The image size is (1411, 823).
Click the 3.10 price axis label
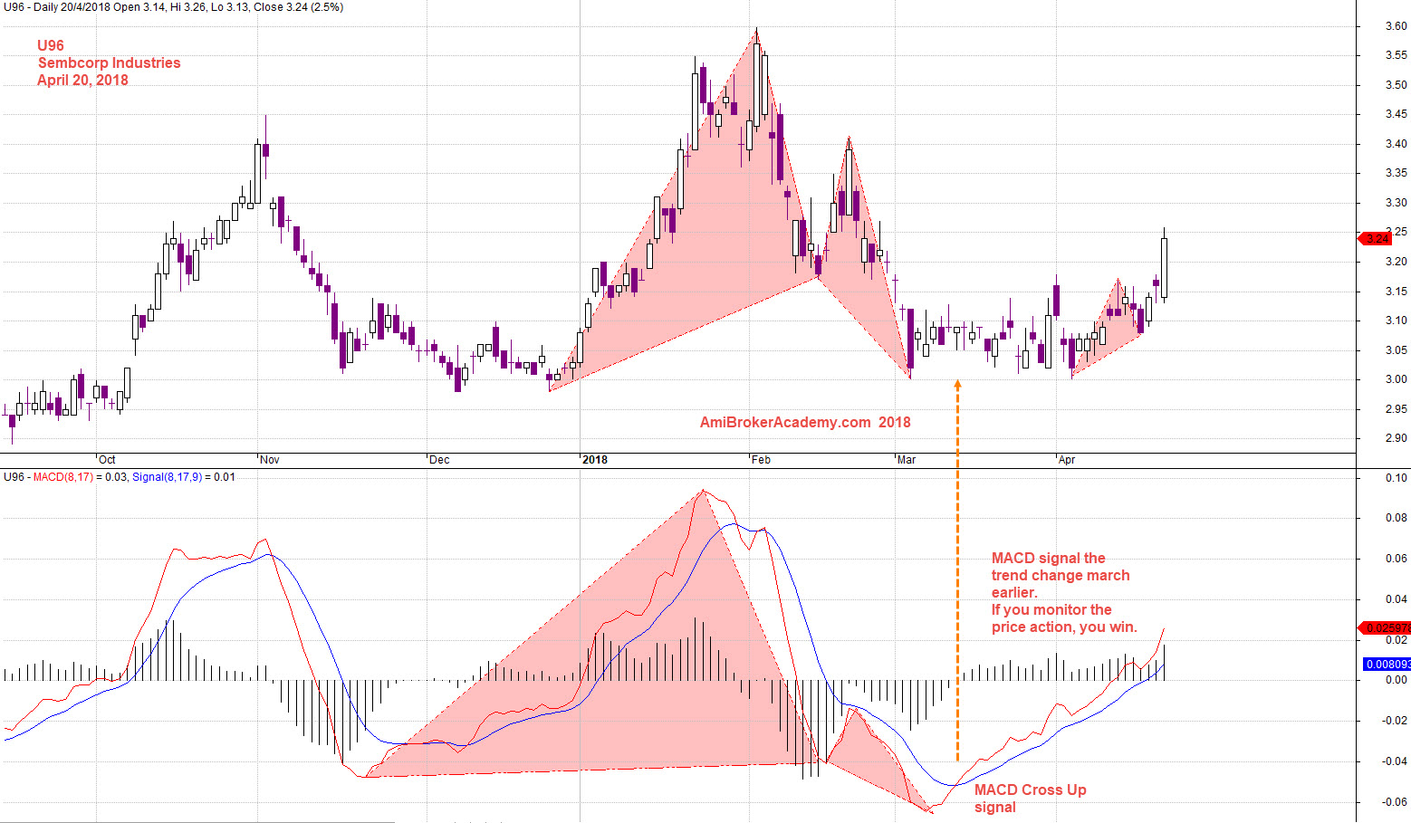point(1396,321)
